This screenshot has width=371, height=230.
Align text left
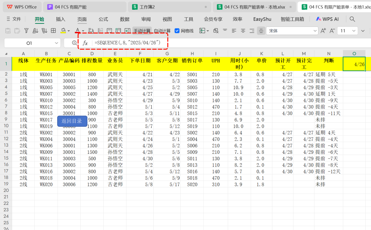(234, 31)
